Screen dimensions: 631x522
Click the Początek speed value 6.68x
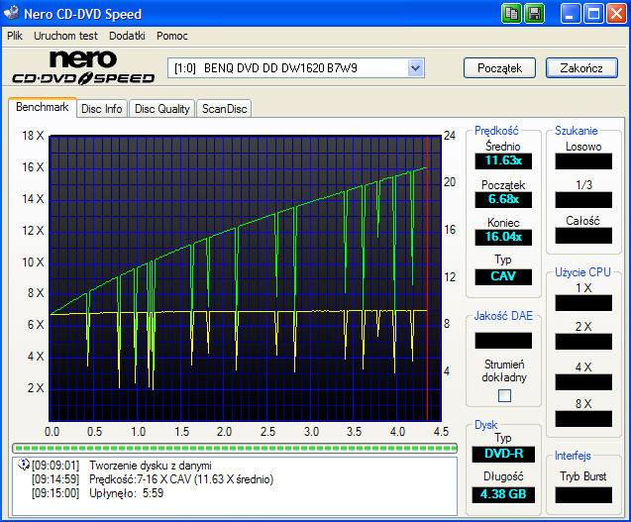[503, 199]
